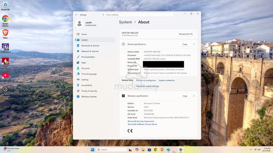Click the YouTube desktop shortcut
This screenshot has width=273, height=153.
pos(6,76)
